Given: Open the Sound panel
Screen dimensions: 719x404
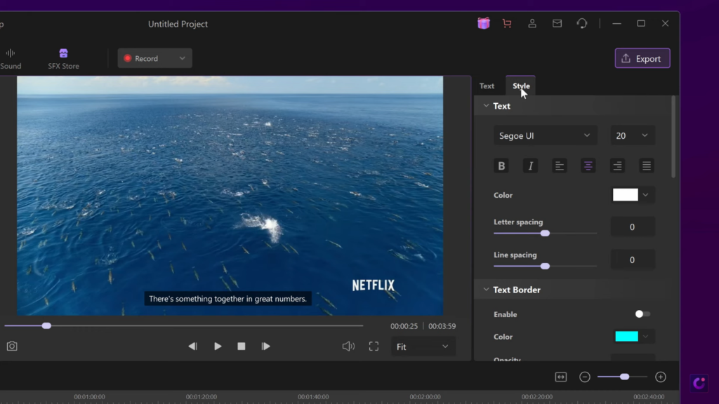Looking at the screenshot, I should 11,59.
